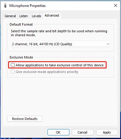Click the 'Default Format' group label
The height and width of the screenshot is (139, 121).
(x=21, y=24)
